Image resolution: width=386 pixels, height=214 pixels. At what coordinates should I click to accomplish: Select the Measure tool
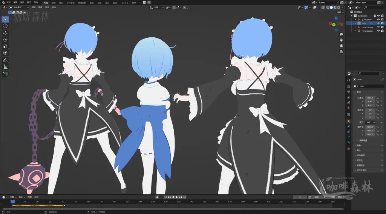click(5, 67)
